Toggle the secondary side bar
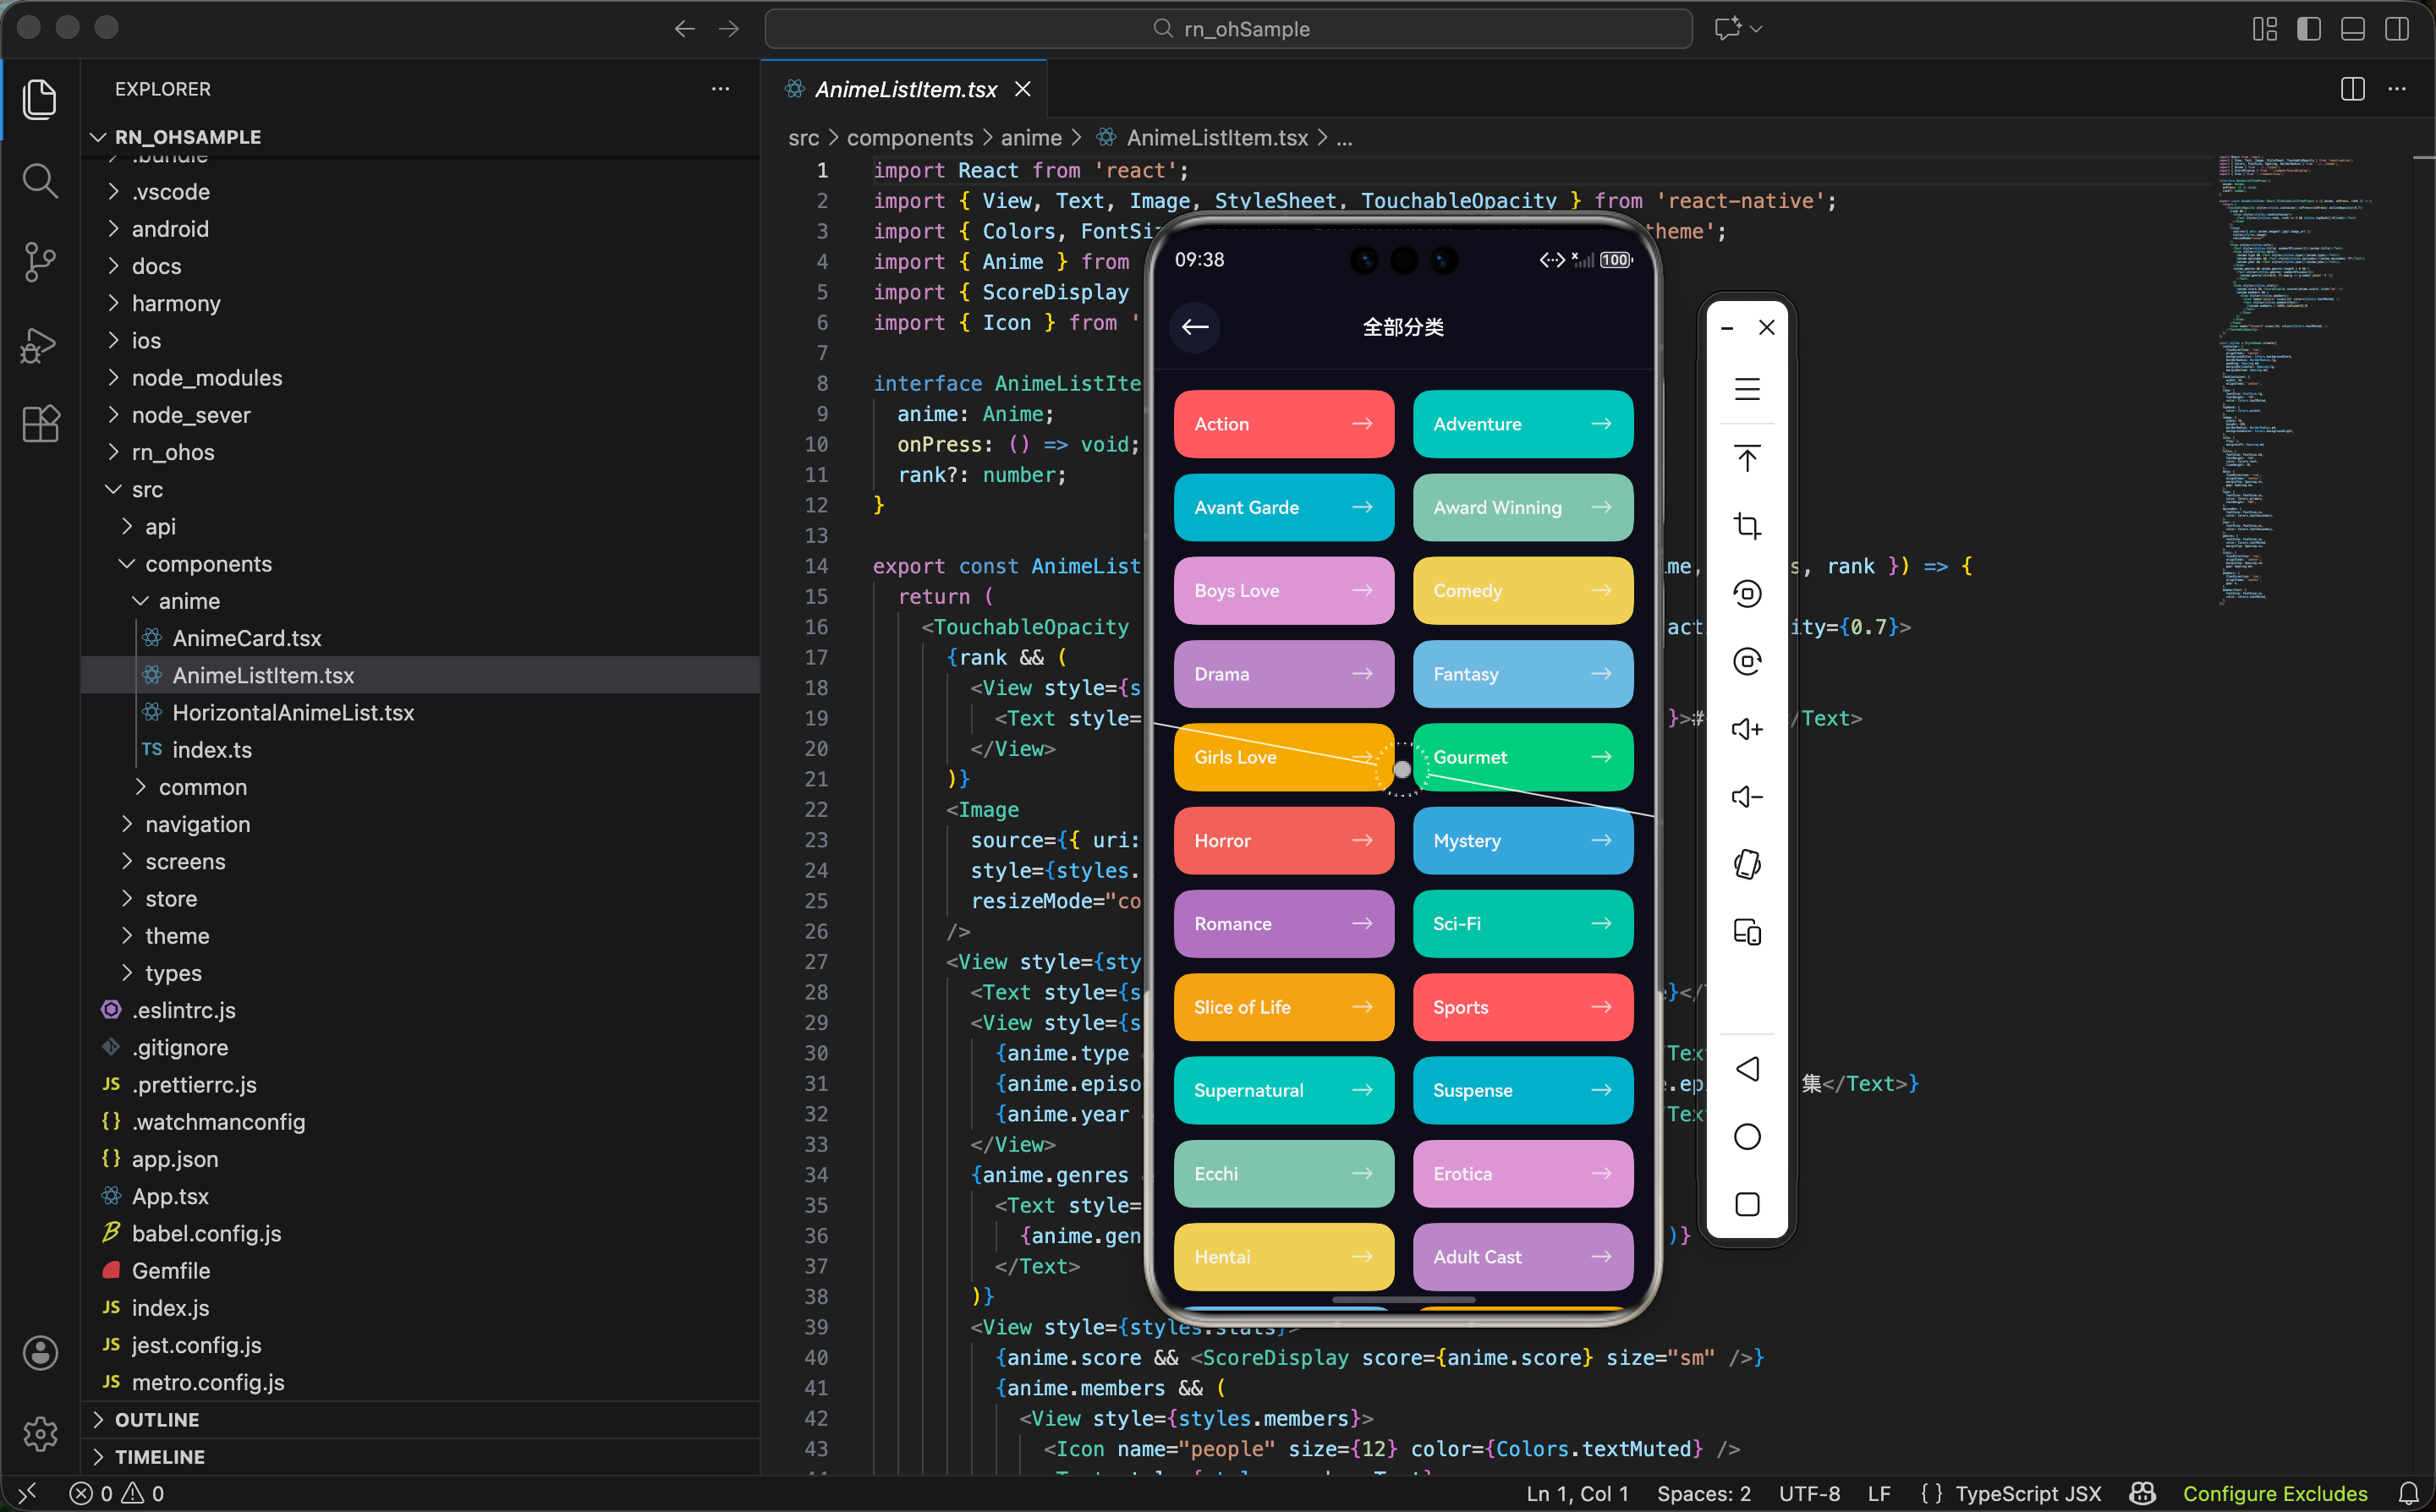 coord(2396,29)
